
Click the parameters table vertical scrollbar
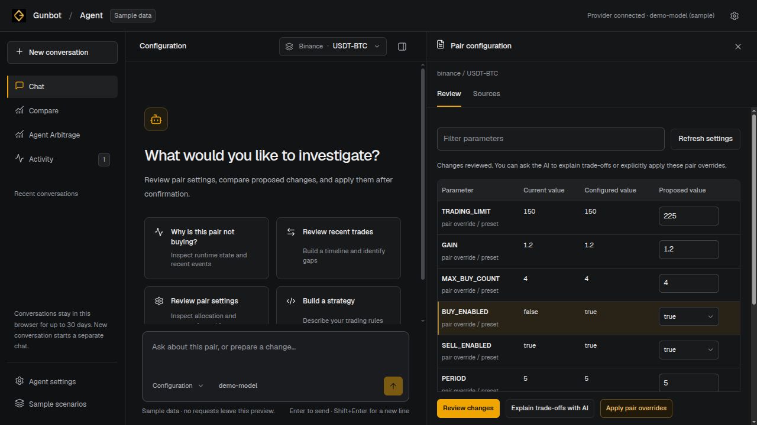(x=754, y=210)
